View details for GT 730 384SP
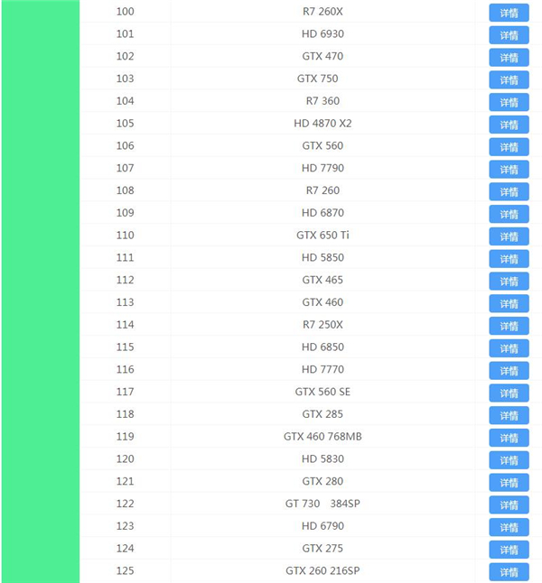This screenshot has width=542, height=583. (509, 504)
